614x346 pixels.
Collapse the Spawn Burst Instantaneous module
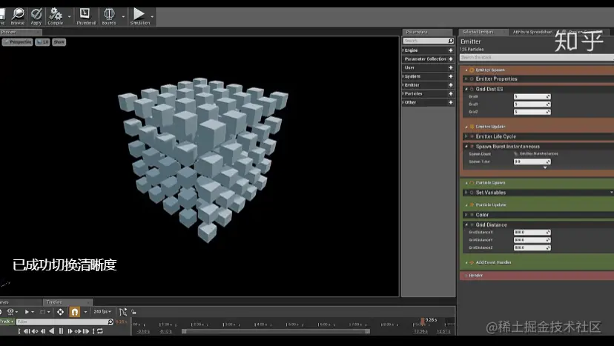pyautogui.click(x=466, y=147)
